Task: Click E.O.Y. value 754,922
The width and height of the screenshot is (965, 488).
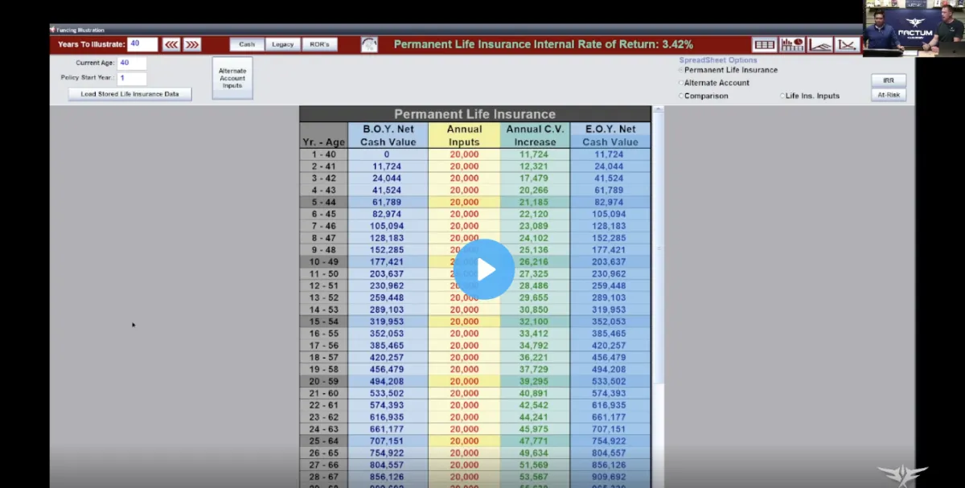Action: tap(610, 441)
